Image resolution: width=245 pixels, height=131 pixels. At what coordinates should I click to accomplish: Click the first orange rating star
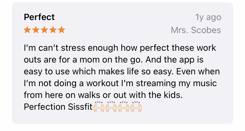(27, 30)
